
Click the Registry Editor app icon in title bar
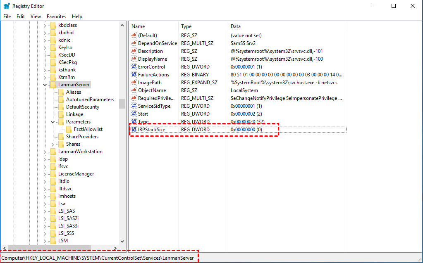(x=7, y=6)
